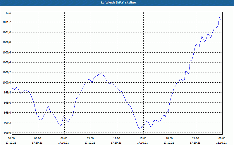Screen dimensions: 234x146
Task: Click the 17.10.21 date under 12:00
Action: click(116, 142)
